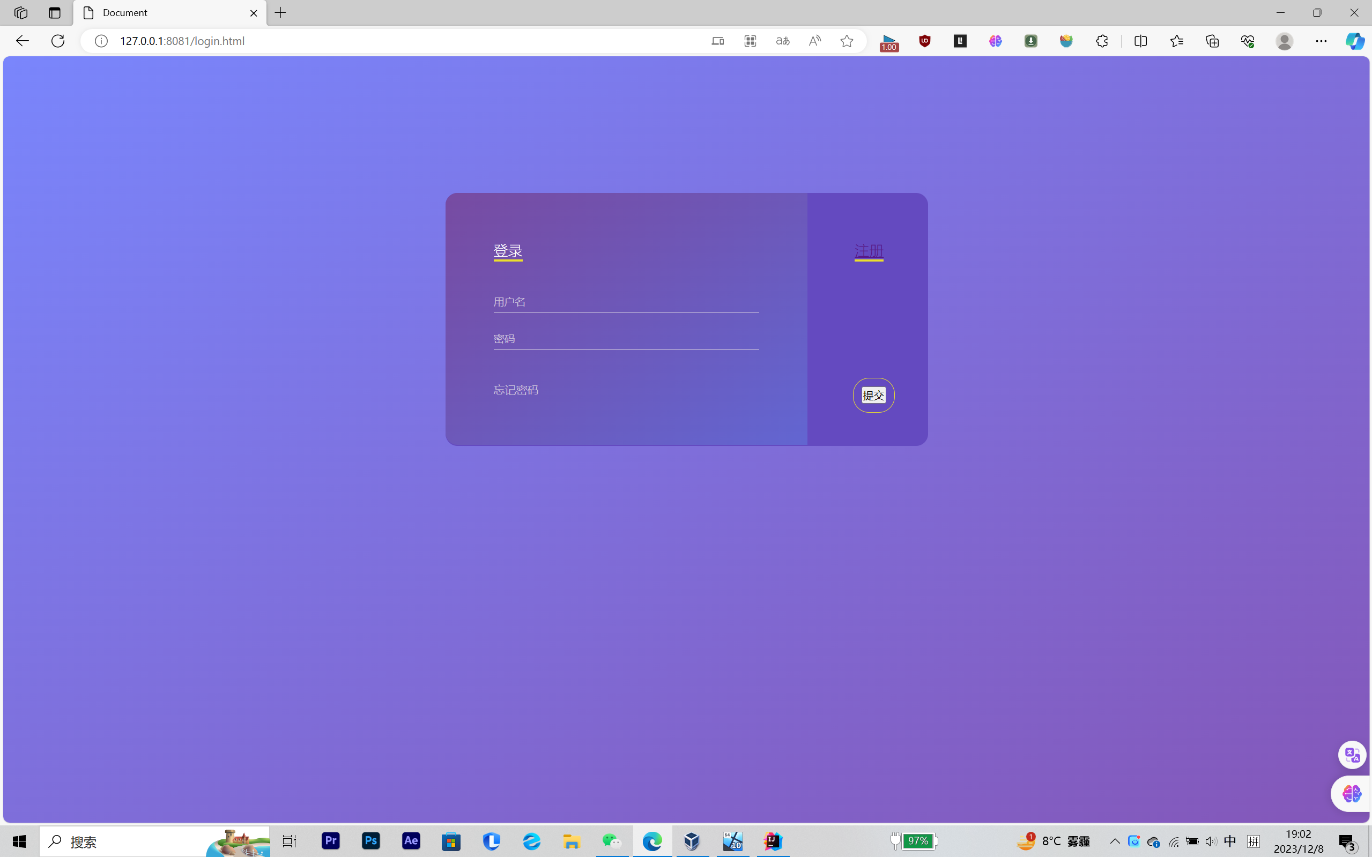Click the 忘记密码 forgot password link
This screenshot has width=1372, height=857.
tap(515, 390)
